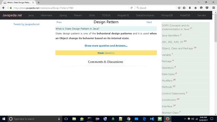Screen dimensions: 217x122
Task: Open the AngularJS navbar item
Action: [x=123, y=15]
